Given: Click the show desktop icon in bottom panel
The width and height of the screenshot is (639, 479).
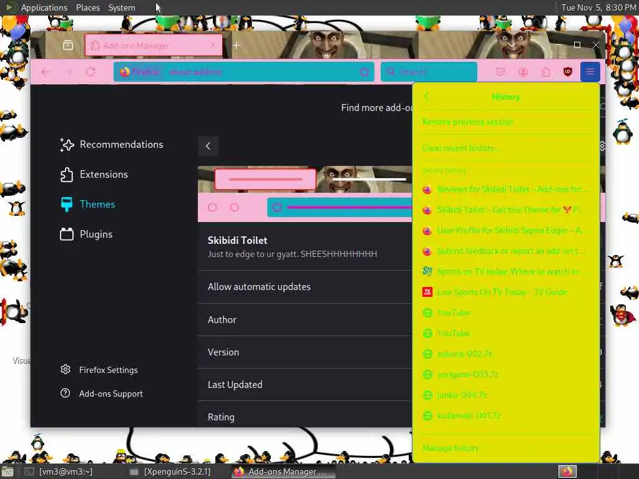Looking at the screenshot, I should [7, 472].
